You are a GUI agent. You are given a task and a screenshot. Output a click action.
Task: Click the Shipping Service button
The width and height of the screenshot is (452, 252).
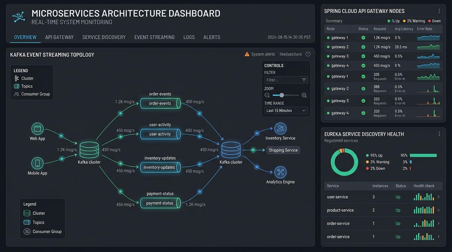[283, 150]
